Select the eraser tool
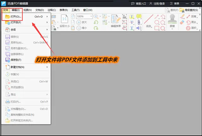Screen dimensions: 202x136 coord(182,22)
